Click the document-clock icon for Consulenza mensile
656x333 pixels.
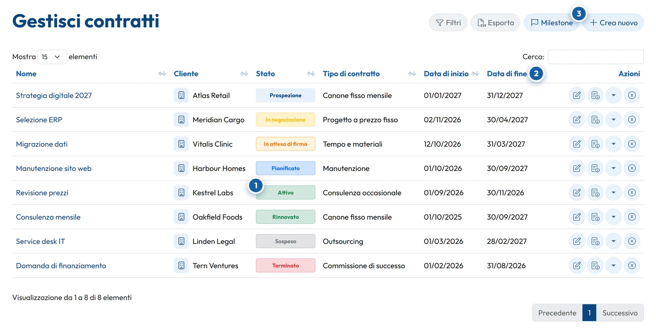coord(595,217)
